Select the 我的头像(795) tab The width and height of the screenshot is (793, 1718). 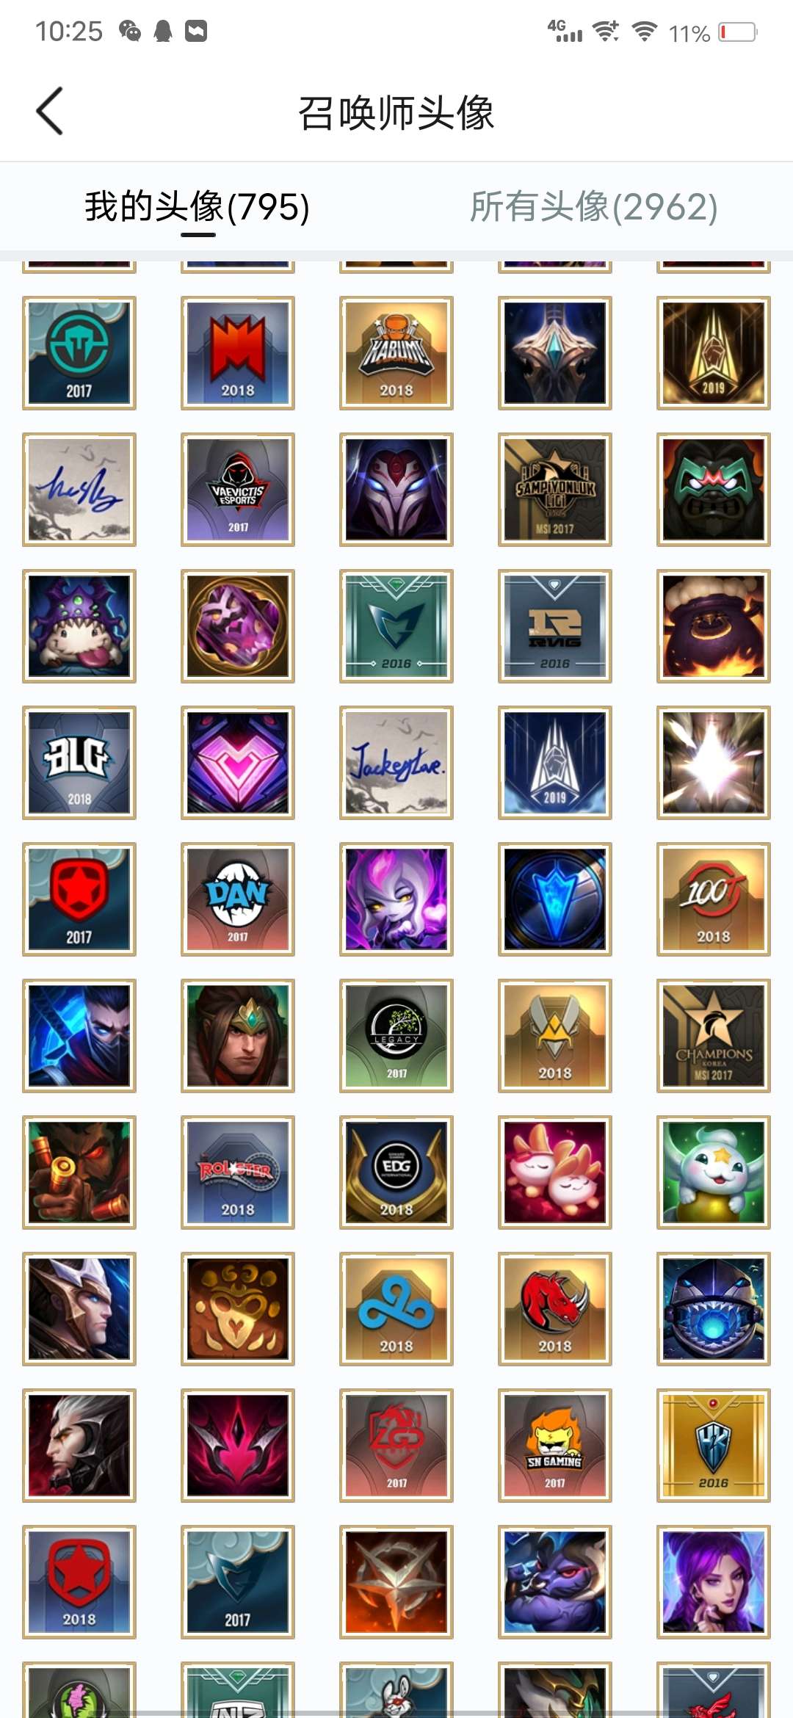coord(197,206)
